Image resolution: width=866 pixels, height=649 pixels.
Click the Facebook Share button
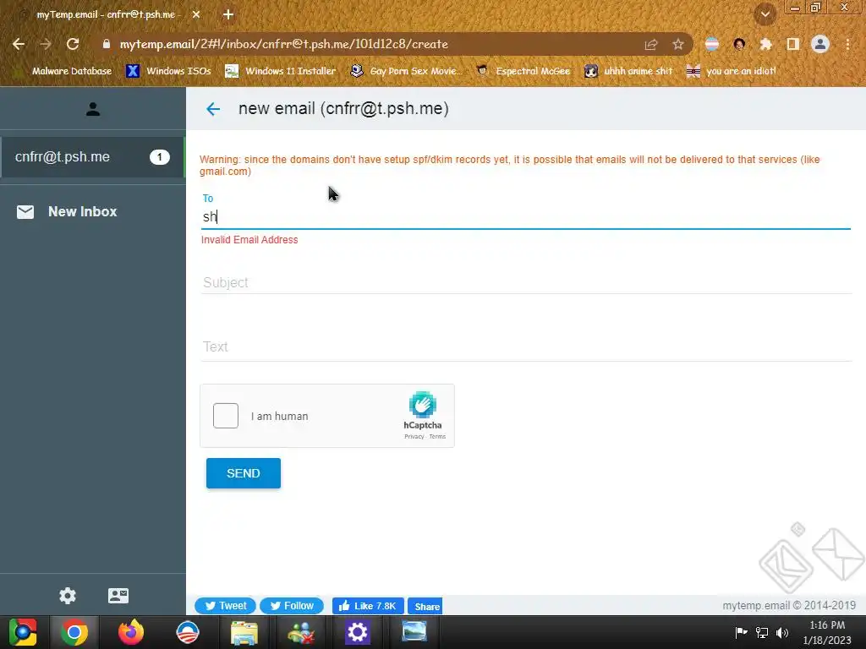[x=425, y=606]
